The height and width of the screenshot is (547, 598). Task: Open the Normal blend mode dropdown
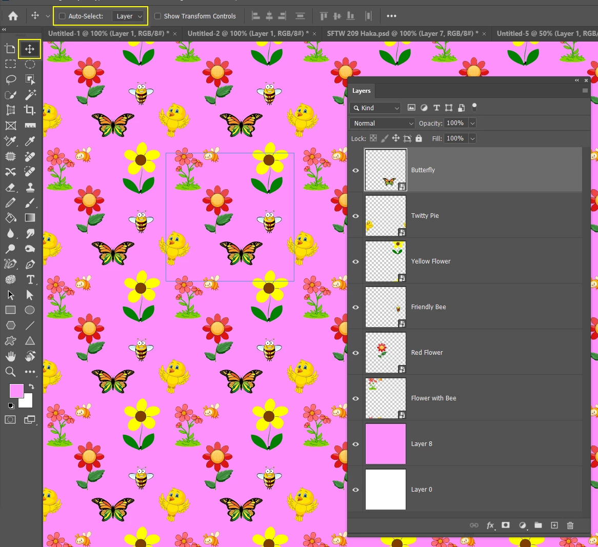tap(382, 123)
